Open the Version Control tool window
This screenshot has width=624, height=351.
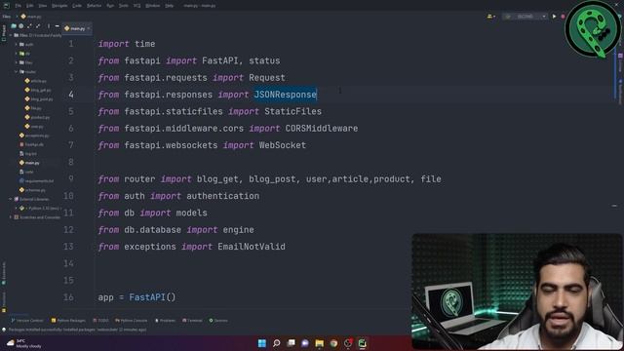(26, 321)
